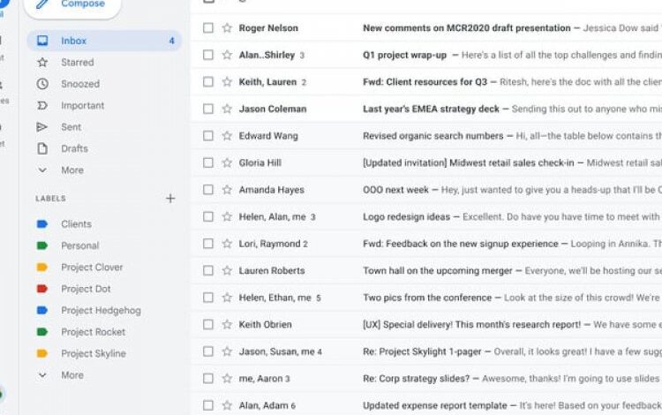Expand More under the Drafts folder
The image size is (662, 415).
(71, 170)
